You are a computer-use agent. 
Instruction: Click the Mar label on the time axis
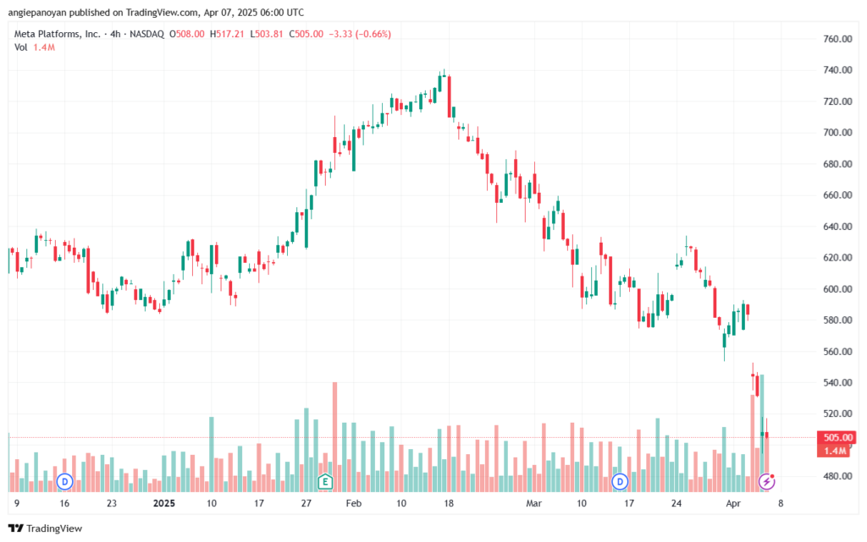point(533,503)
